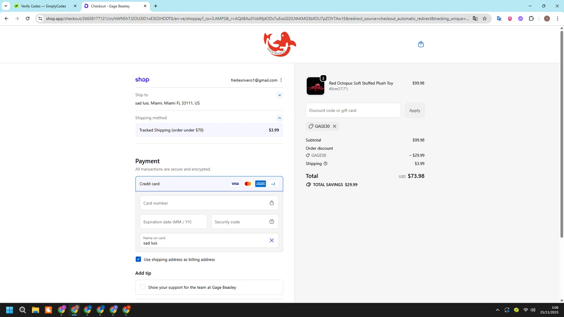Click the clock date in taskbar
The width and height of the screenshot is (564, 317).
point(549,310)
